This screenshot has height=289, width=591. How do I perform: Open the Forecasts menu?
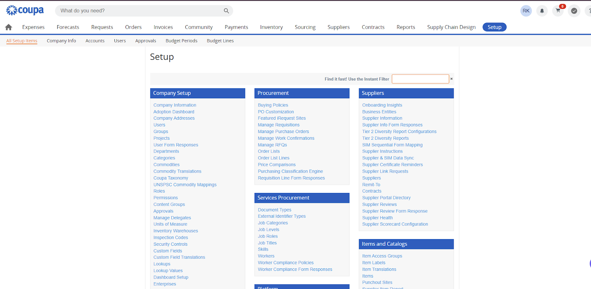(68, 27)
